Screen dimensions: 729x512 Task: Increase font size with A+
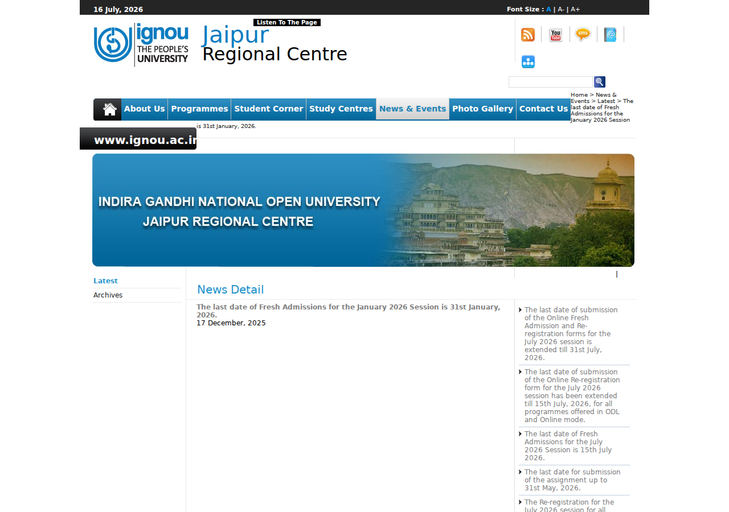point(575,9)
